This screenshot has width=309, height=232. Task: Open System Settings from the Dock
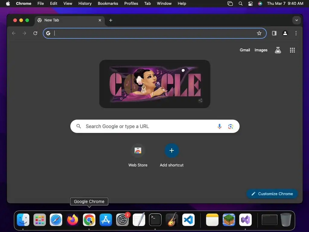[x=123, y=220]
